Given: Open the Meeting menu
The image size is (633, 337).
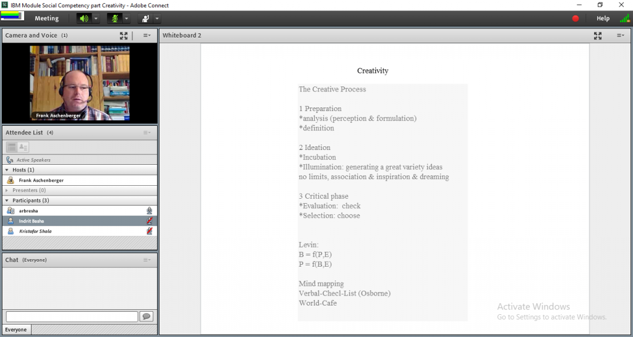Looking at the screenshot, I should click(x=46, y=19).
